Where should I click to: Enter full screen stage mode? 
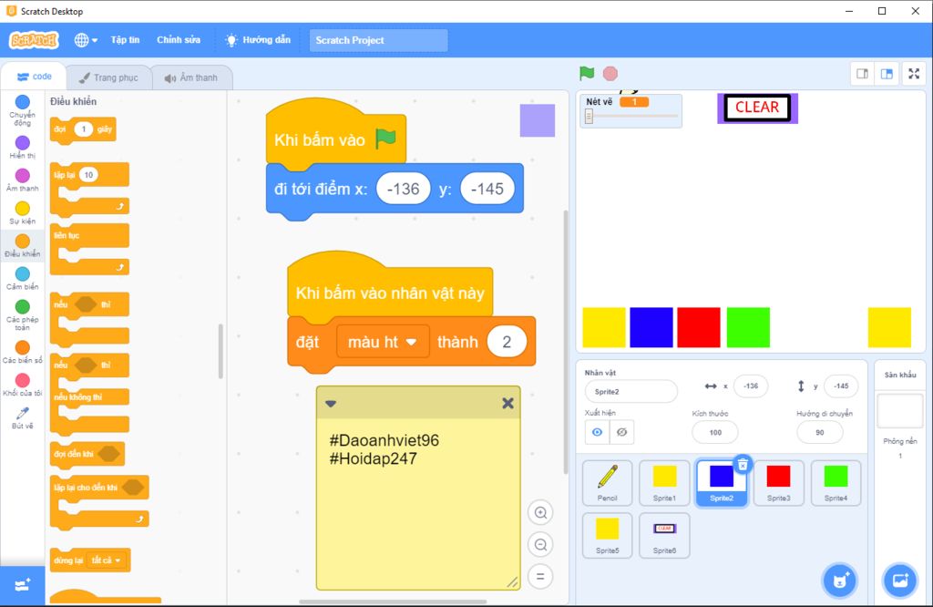click(x=914, y=74)
